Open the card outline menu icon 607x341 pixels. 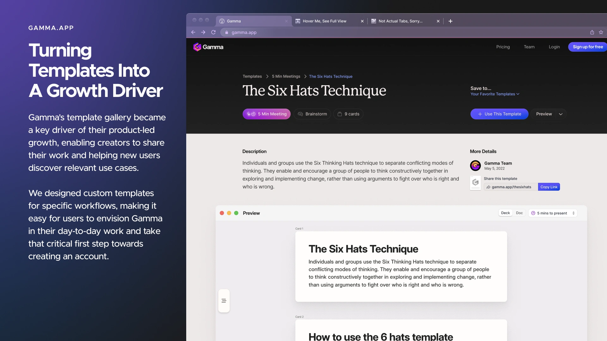(x=224, y=301)
